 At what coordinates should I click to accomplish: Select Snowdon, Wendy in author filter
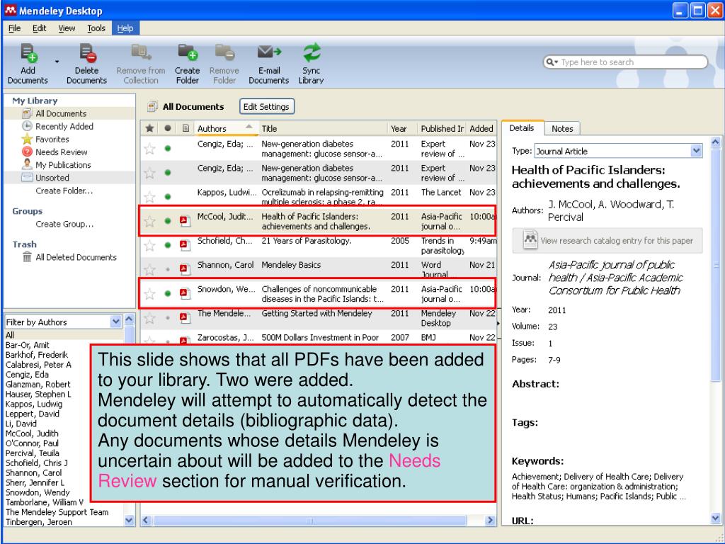[x=38, y=492]
